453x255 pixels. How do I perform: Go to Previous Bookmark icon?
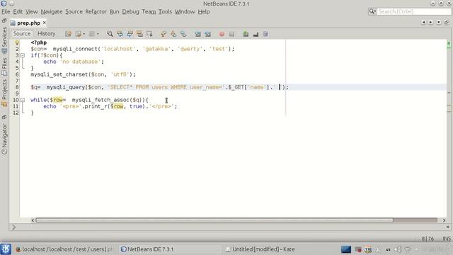[164, 34]
